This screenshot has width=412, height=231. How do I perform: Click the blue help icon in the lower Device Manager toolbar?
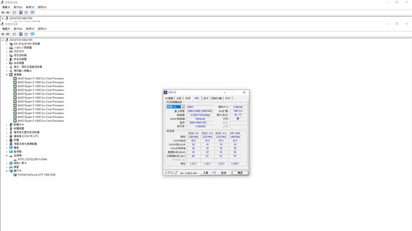[x=21, y=34]
